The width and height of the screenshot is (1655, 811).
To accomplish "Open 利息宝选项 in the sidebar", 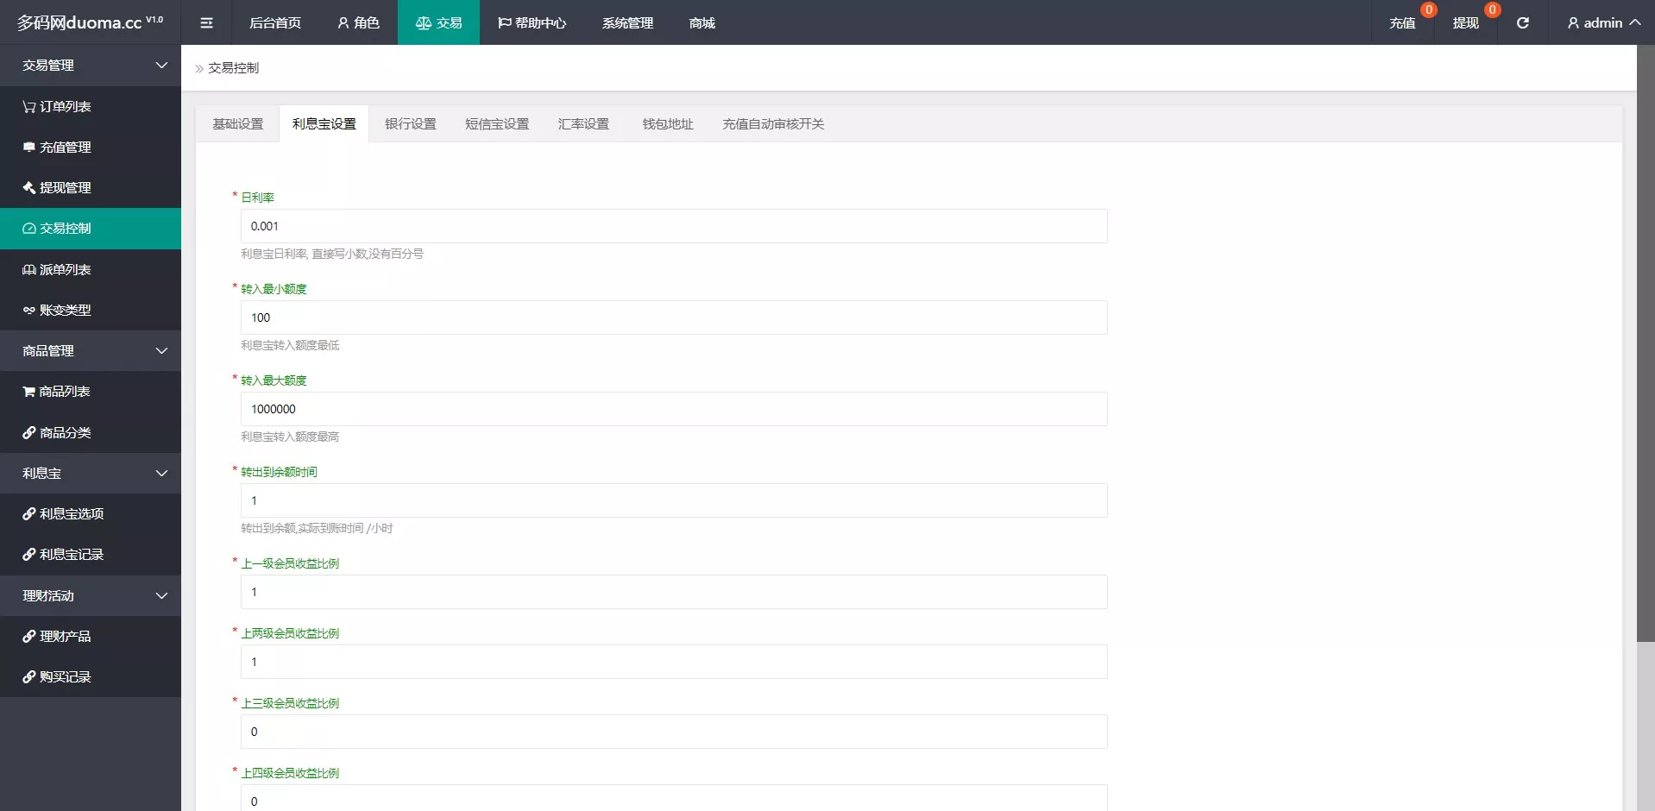I will 72,514.
